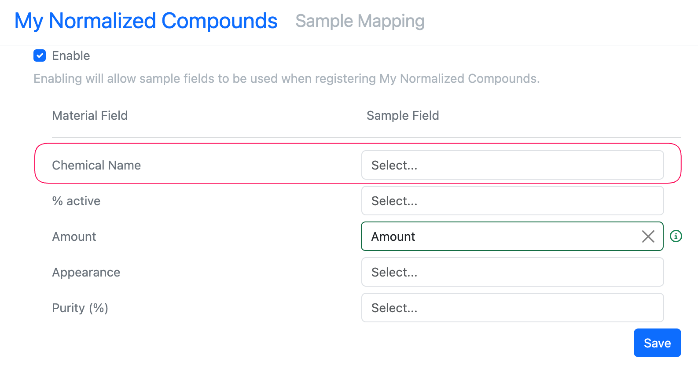Click the Enabling description help text
Screen dimensions: 698x369
287,78
